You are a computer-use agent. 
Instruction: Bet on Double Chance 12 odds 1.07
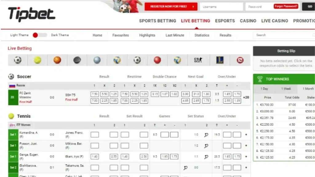coord(165,94)
